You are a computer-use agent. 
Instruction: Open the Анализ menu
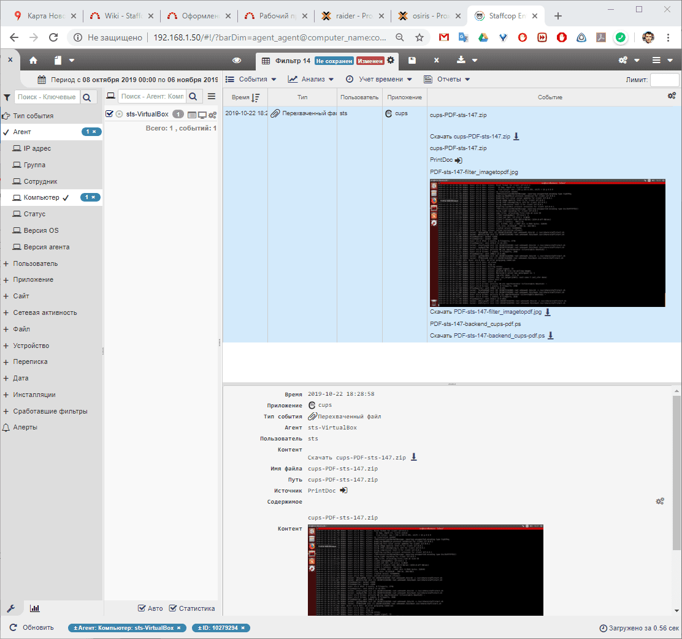[x=311, y=79]
